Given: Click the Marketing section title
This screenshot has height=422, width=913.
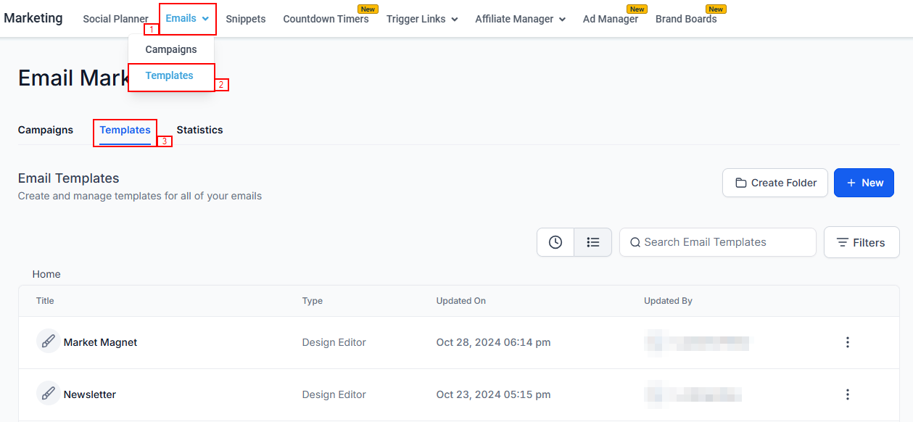Looking at the screenshot, I should [33, 18].
